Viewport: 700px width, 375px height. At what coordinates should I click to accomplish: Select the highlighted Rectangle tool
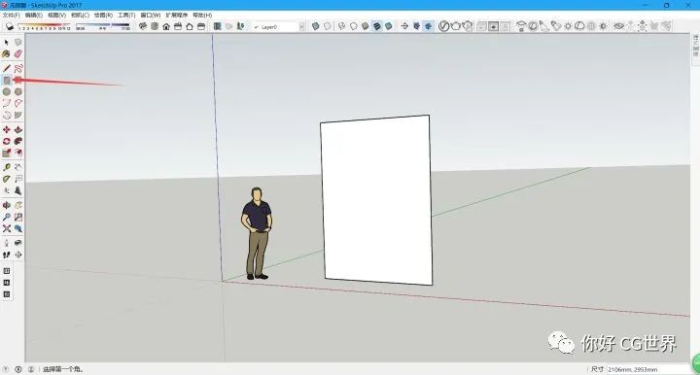pyautogui.click(x=6, y=81)
